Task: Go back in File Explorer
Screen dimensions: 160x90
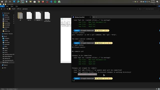Action: pos(1,9)
